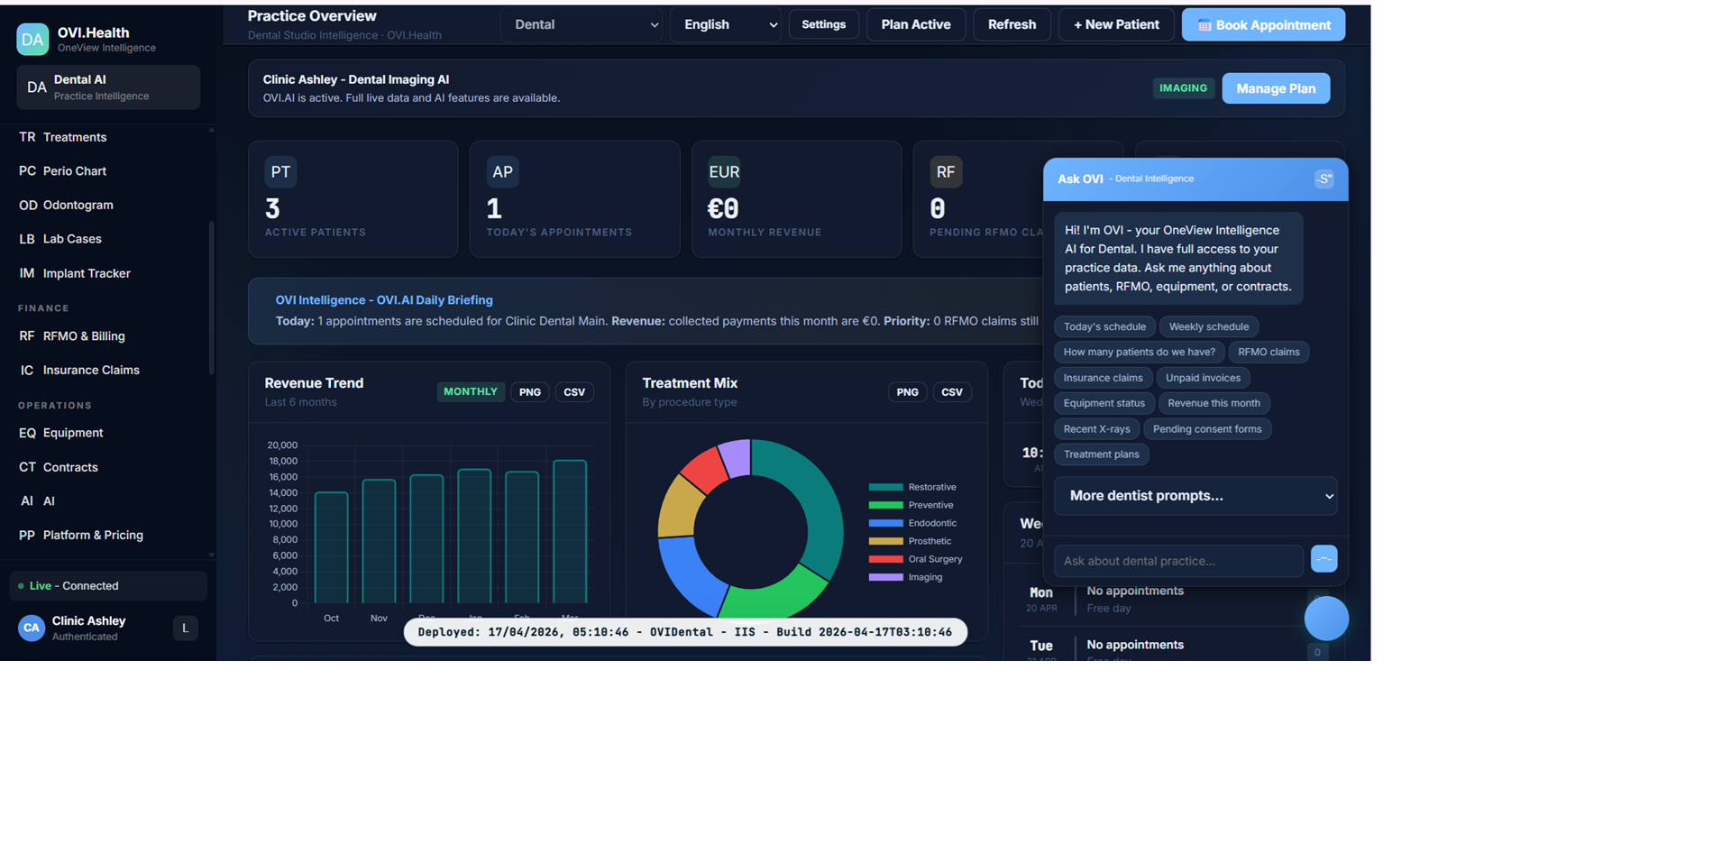Export Treatment Mix as CSV
This screenshot has height=844, width=1731.
point(952,392)
